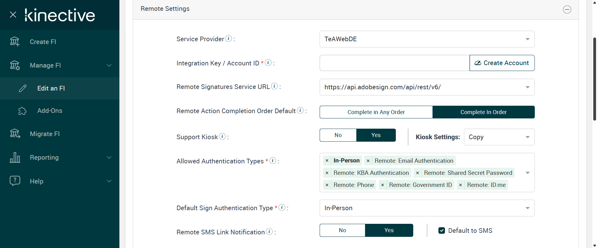The width and height of the screenshot is (597, 248).
Task: Open Default Sign Authentication Type dropdown
Action: pos(427,208)
